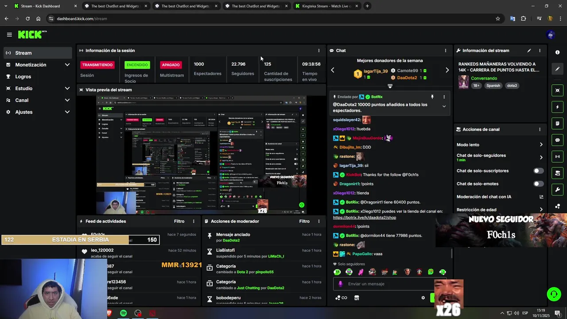The image size is (567, 319).
Task: Switch to Stream - Kick Dashboard tab
Action: [44, 6]
